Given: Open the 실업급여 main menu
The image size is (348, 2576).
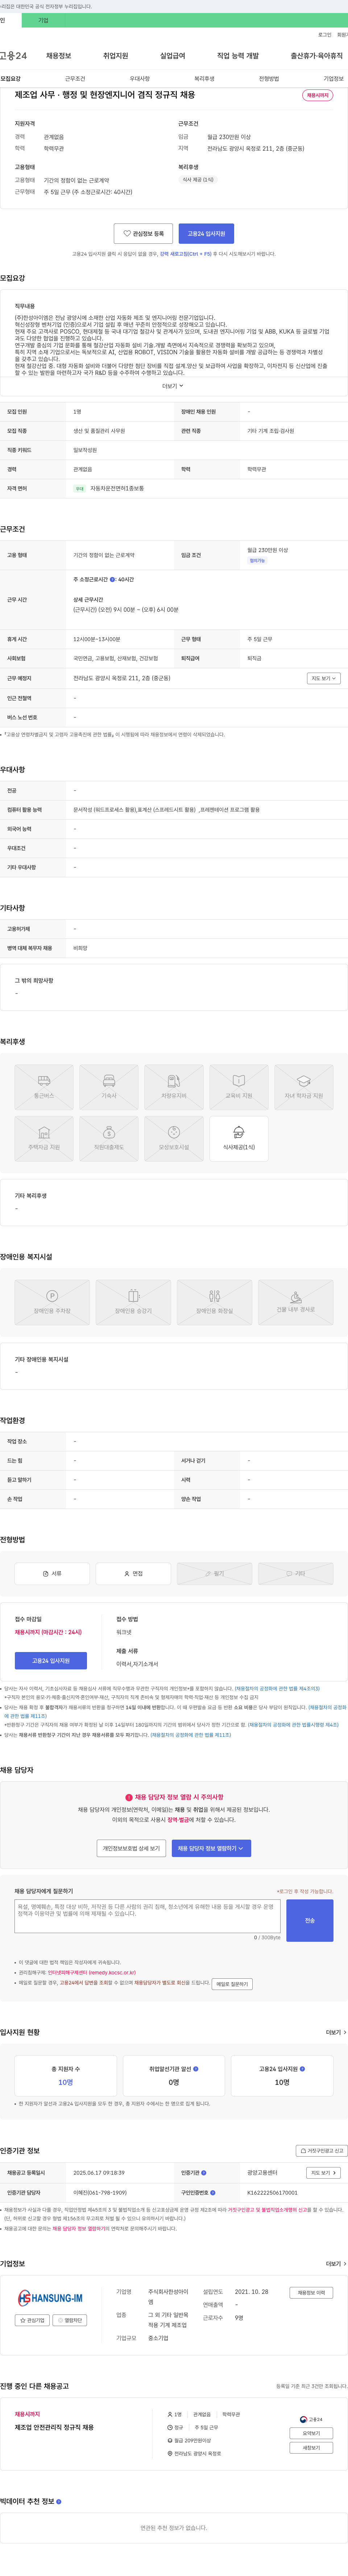Looking at the screenshot, I should point(173,56).
